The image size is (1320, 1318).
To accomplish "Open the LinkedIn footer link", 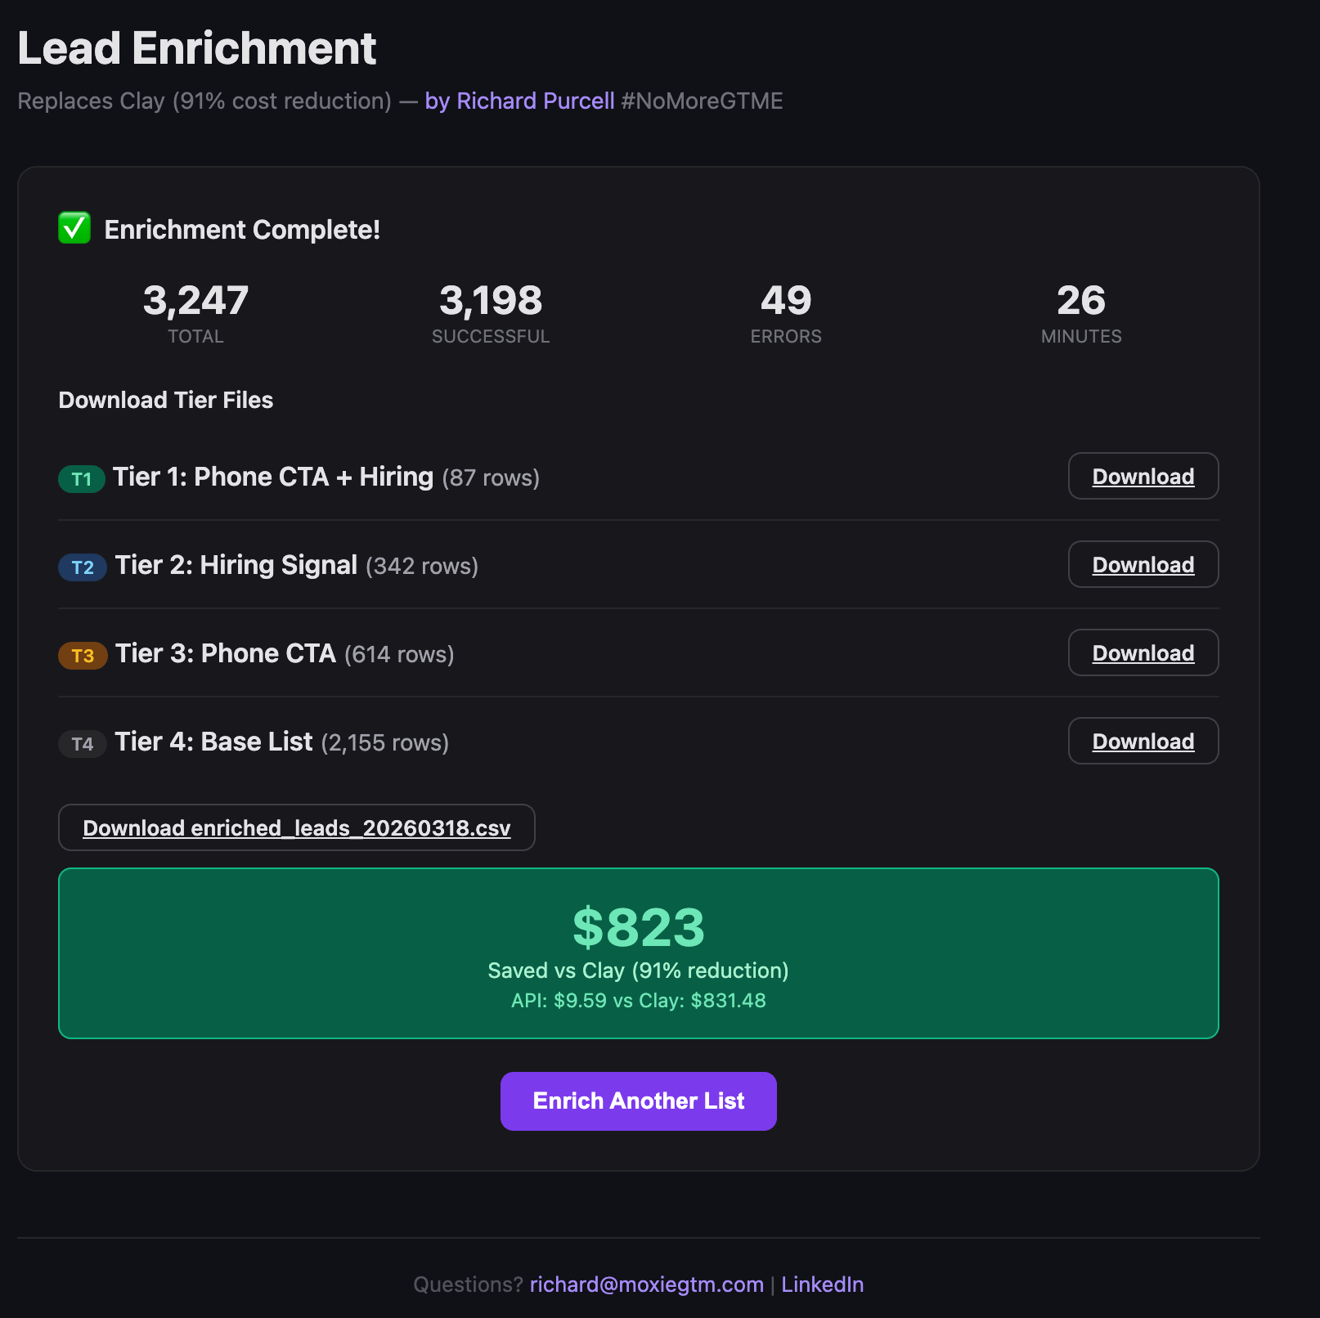I will 823,1284.
